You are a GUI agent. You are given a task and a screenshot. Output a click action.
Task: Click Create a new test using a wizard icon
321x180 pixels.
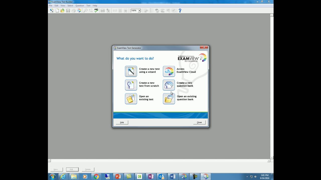pyautogui.click(x=131, y=71)
